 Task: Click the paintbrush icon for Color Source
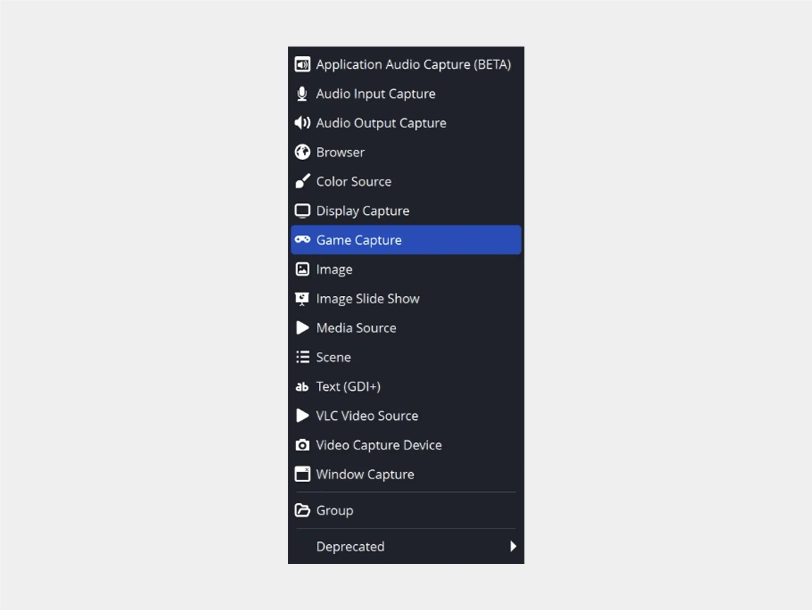click(302, 181)
